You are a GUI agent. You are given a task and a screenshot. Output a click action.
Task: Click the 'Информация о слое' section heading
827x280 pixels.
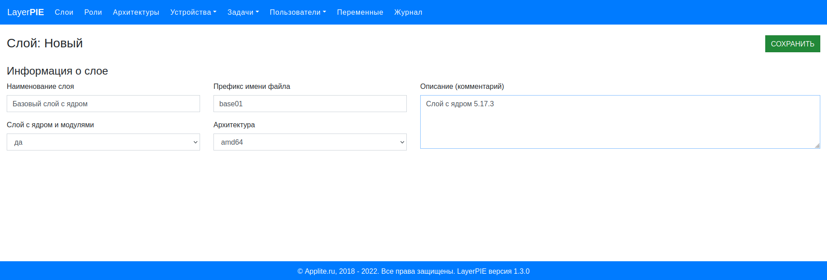57,71
